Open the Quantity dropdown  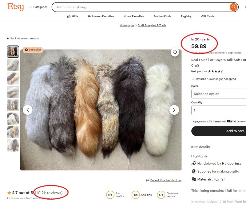tap(218, 110)
